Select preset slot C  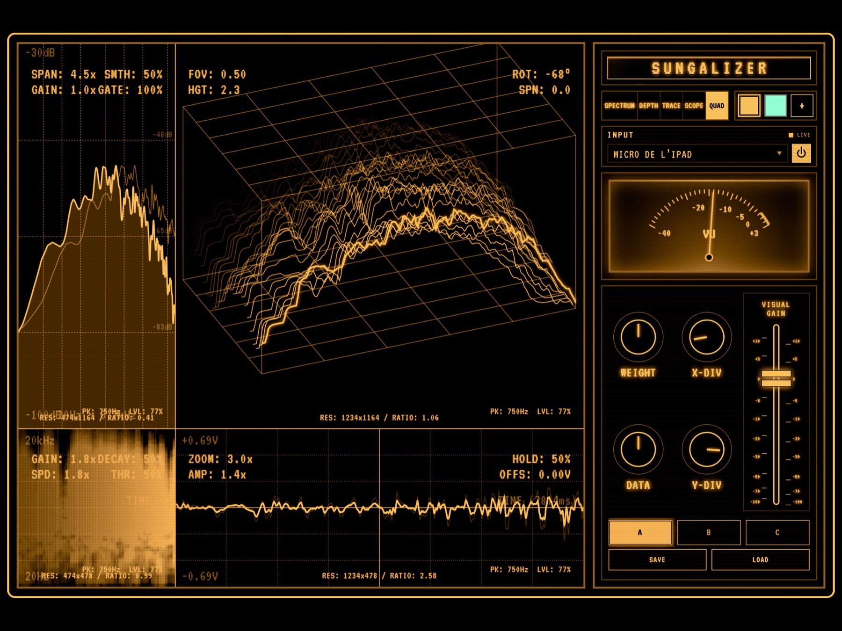point(777,532)
